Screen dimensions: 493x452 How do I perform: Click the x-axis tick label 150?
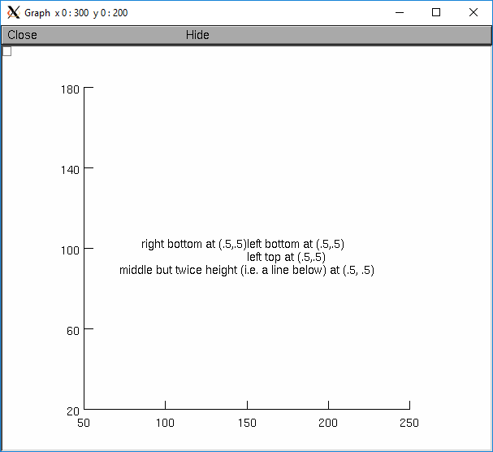click(247, 423)
